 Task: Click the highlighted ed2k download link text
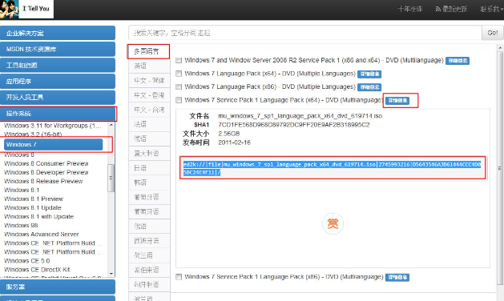coord(332,168)
